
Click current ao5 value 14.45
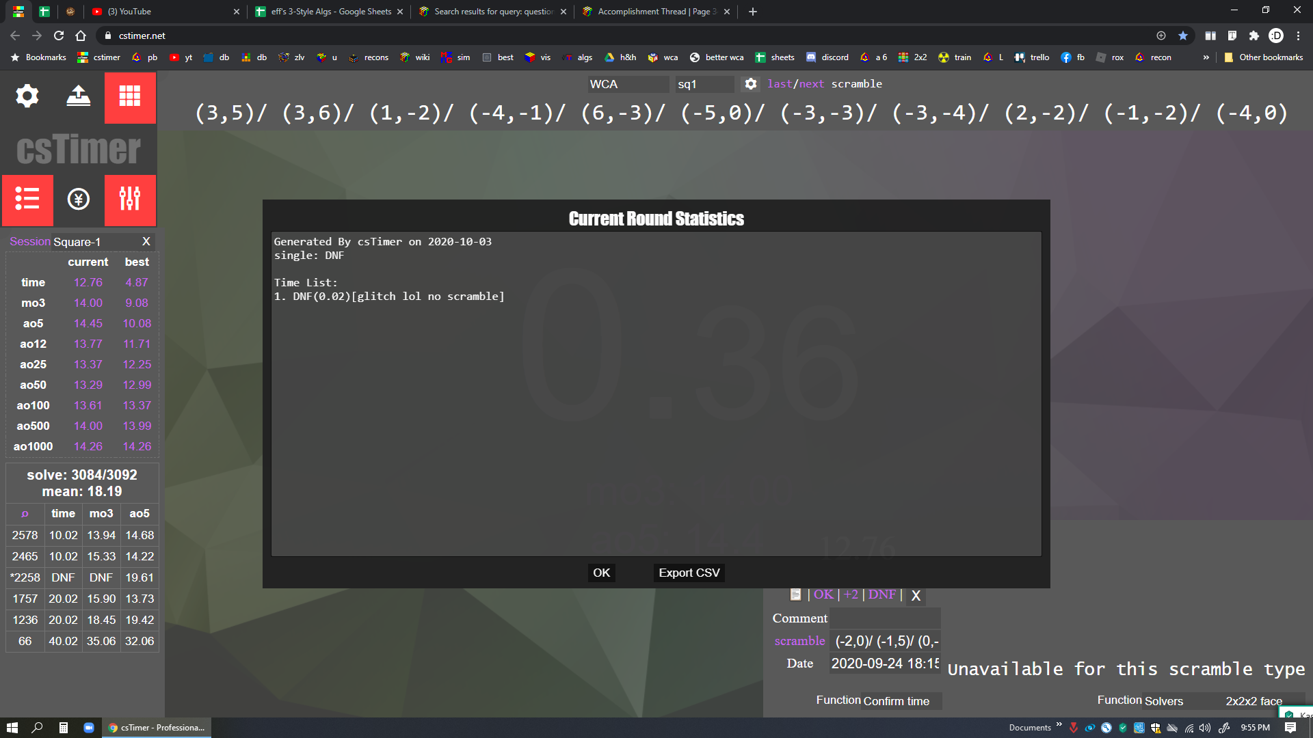88,324
